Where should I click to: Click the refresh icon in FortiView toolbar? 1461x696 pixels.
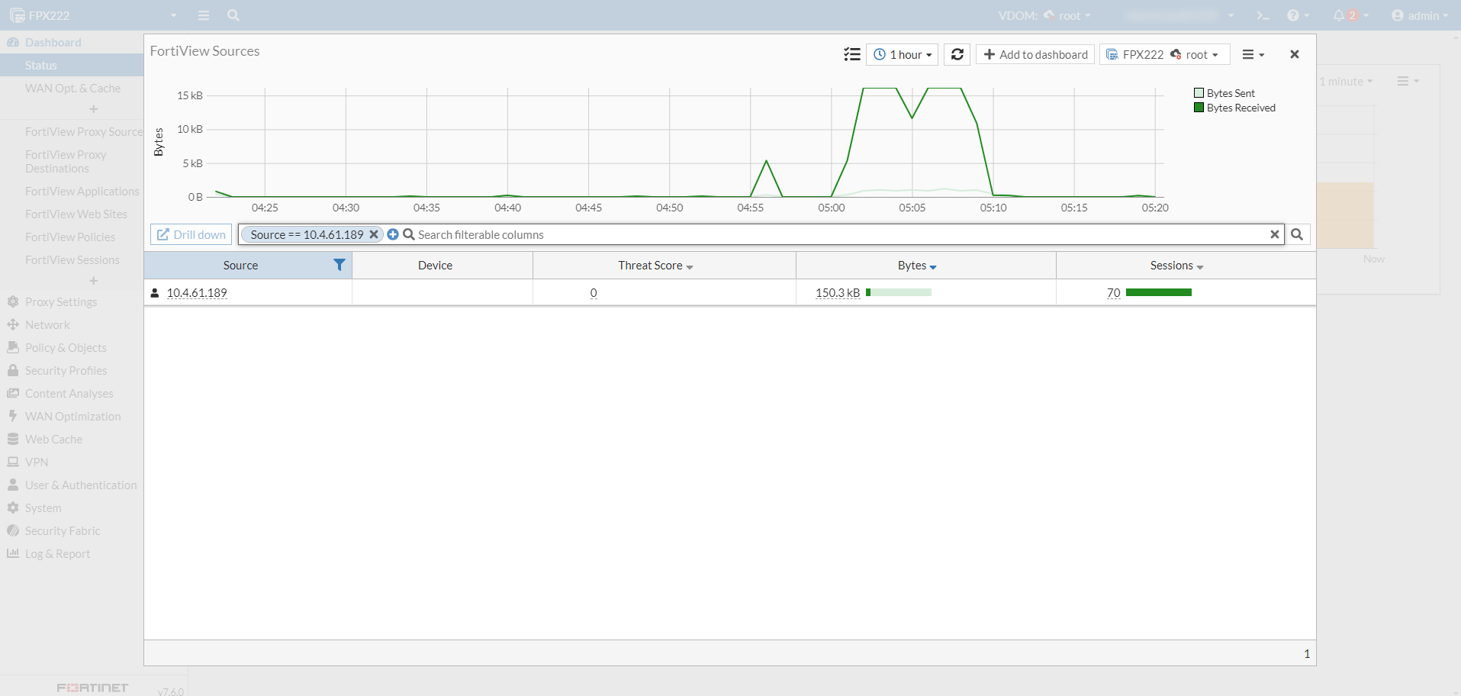pyautogui.click(x=957, y=54)
